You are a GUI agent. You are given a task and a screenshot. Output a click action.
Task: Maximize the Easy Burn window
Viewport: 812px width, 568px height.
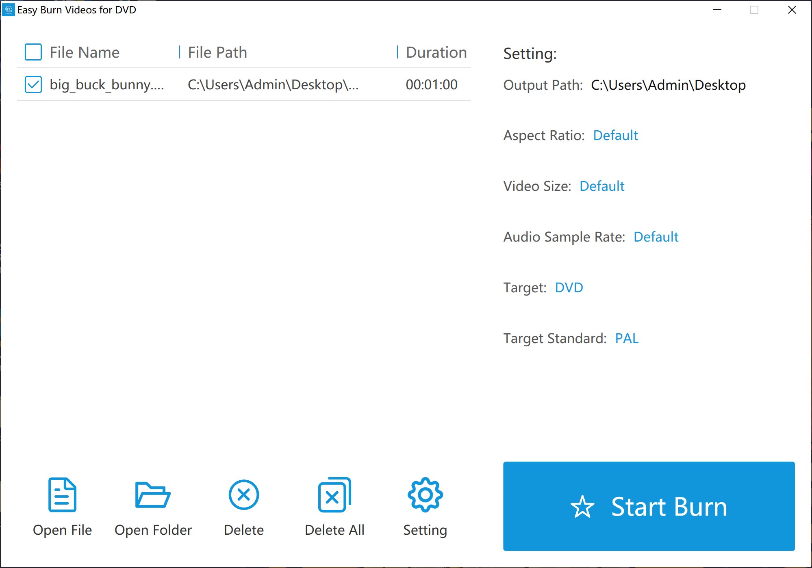(x=754, y=10)
